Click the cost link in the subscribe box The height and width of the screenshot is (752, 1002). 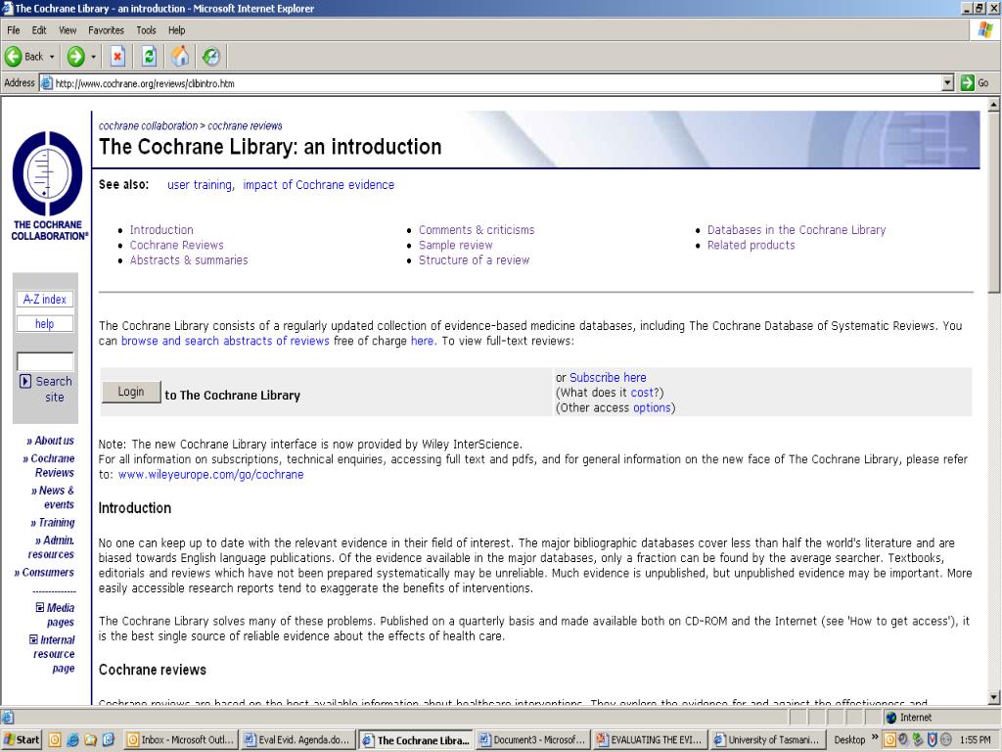pos(642,393)
